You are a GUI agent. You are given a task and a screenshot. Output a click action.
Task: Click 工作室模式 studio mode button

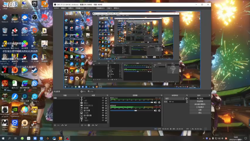pyautogui.click(x=200, y=107)
